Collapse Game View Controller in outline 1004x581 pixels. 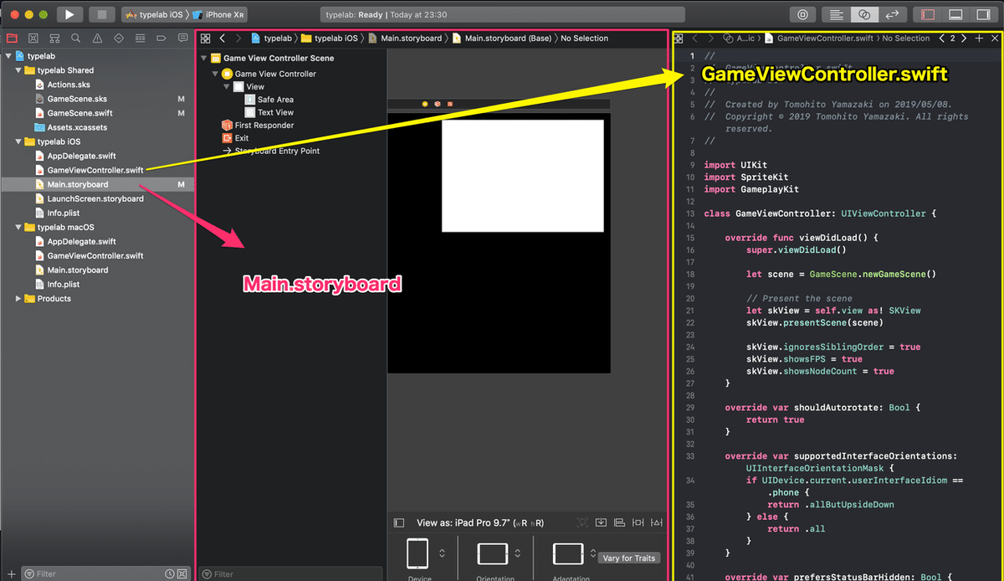[215, 74]
